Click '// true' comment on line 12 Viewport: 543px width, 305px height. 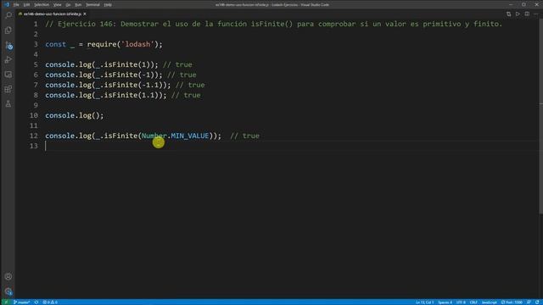245,136
